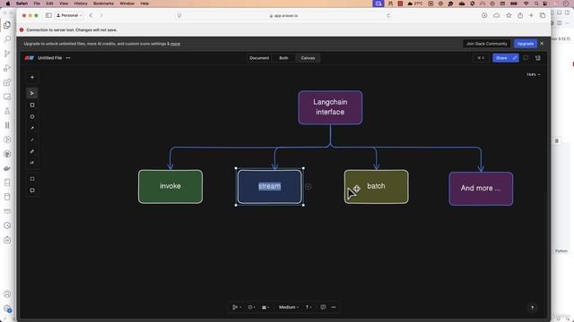Viewport: 574px width, 322px height.
Task: Click the Untitled File name
Action: pyautogui.click(x=50, y=58)
